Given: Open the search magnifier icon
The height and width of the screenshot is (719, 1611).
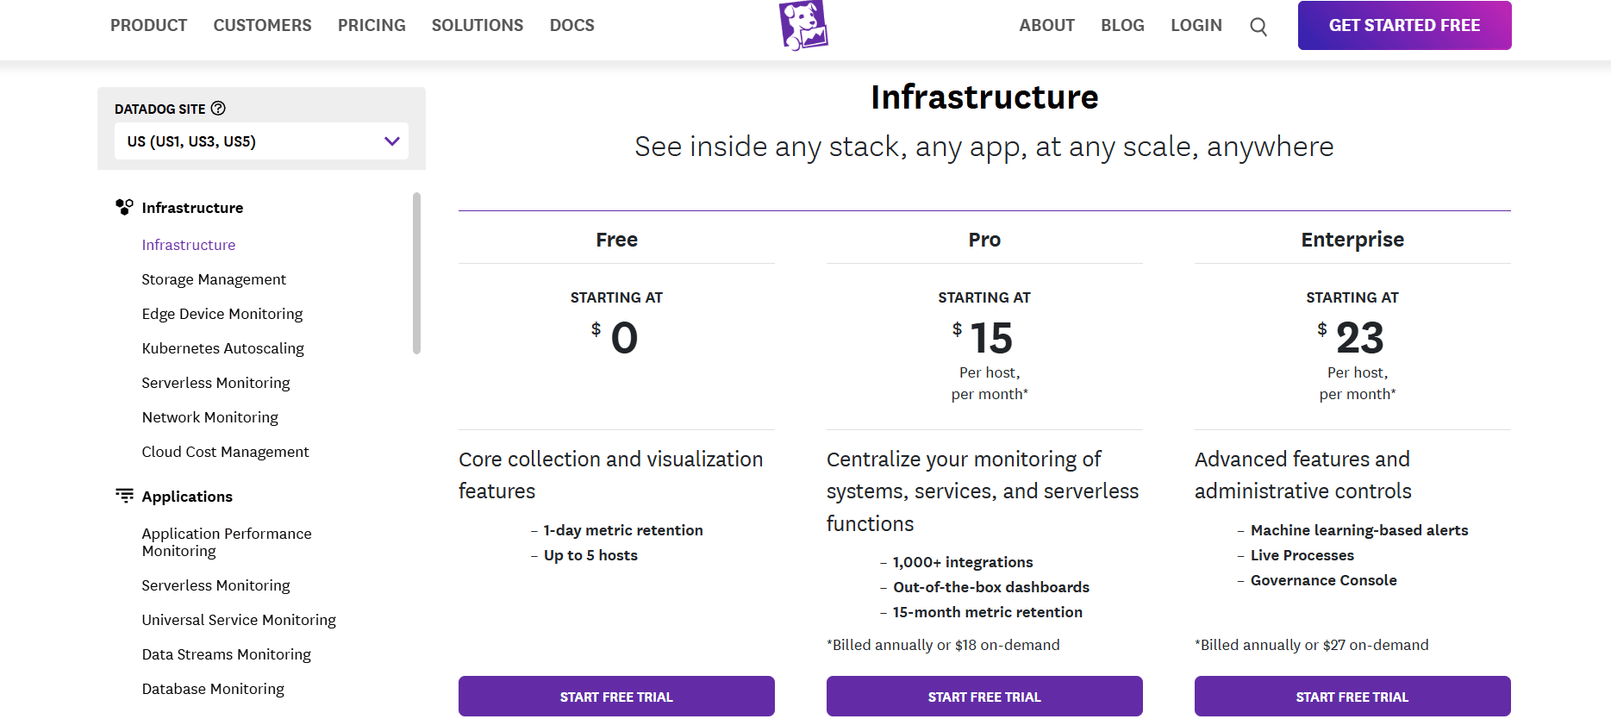Looking at the screenshot, I should pyautogui.click(x=1258, y=27).
